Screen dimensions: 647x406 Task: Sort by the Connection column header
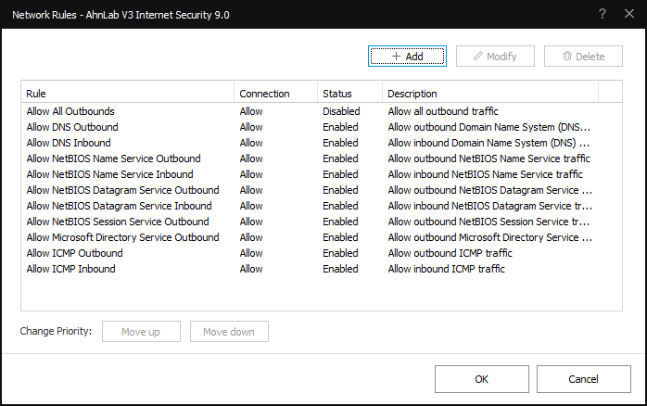275,94
